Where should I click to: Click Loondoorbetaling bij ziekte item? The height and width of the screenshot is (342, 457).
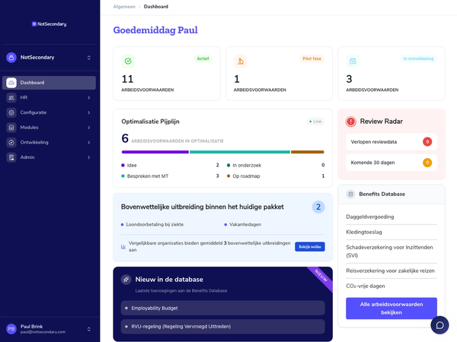(152, 224)
